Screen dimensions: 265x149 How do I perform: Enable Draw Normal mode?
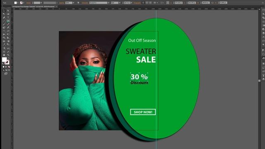point(4,70)
